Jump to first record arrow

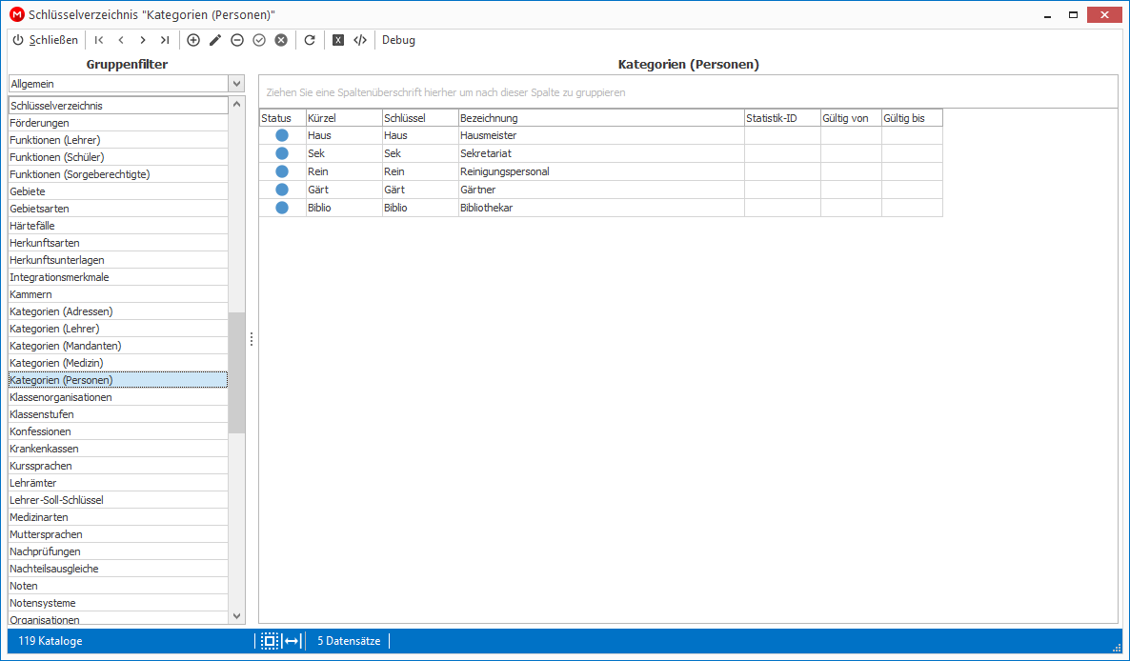click(x=99, y=40)
